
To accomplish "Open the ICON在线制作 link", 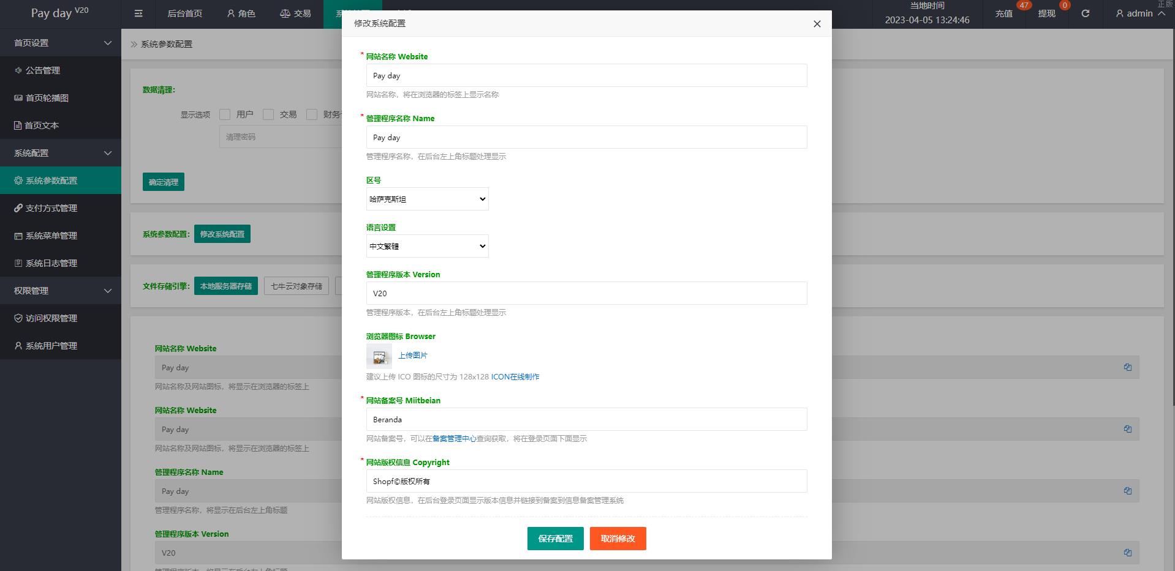I will pyautogui.click(x=515, y=377).
